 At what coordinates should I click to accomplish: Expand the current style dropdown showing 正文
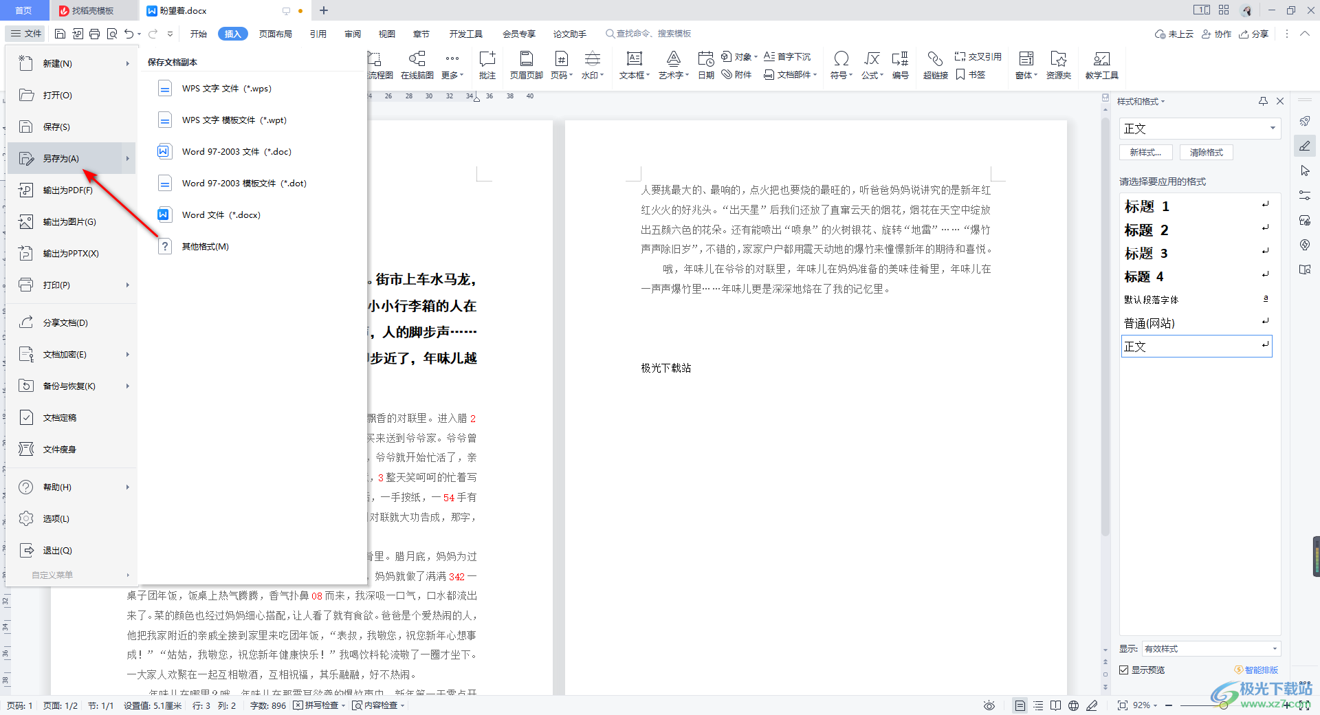click(x=1272, y=129)
